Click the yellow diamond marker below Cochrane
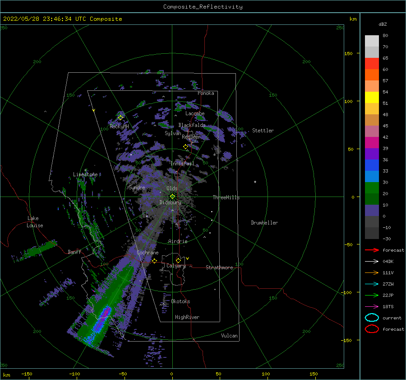Viewport: 406px width, 380px height. tap(155, 261)
